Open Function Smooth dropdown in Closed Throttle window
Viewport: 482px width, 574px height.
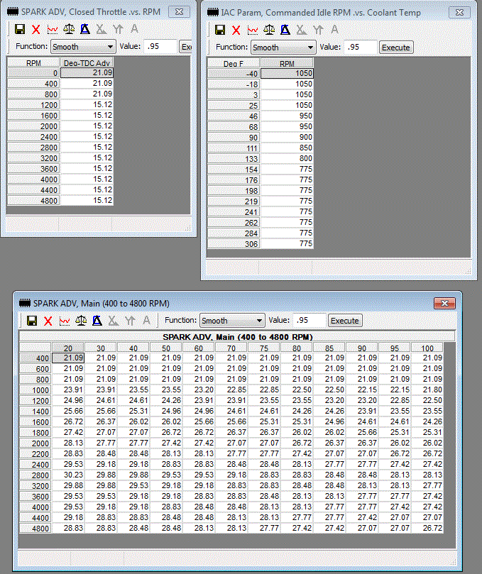(x=83, y=47)
